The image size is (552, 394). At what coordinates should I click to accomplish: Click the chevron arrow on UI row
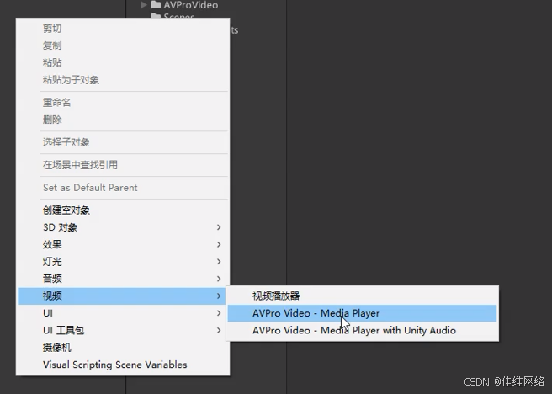[219, 313]
